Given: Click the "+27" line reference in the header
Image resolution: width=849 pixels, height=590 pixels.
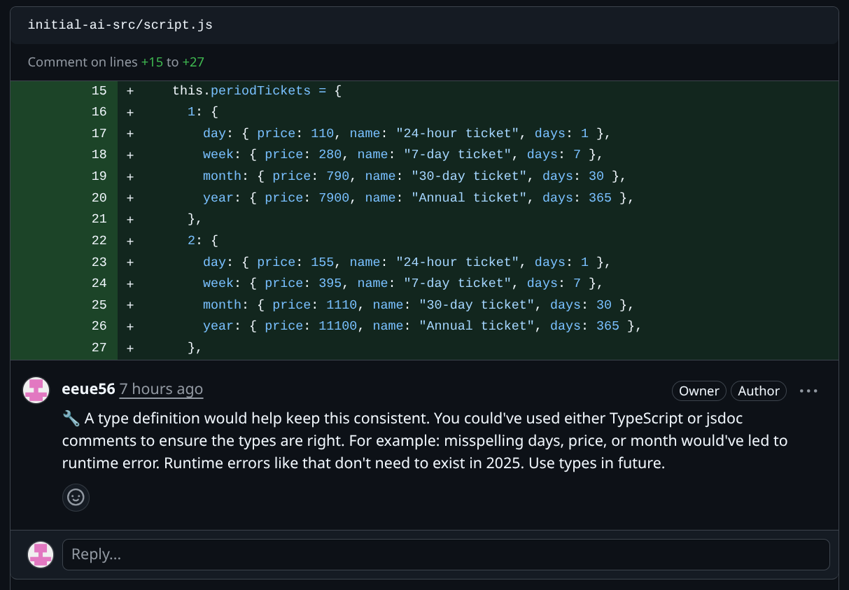Looking at the screenshot, I should point(193,62).
